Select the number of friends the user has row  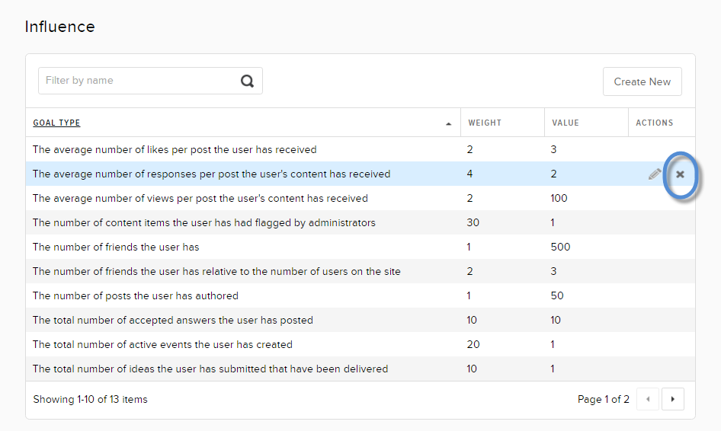coord(116,247)
